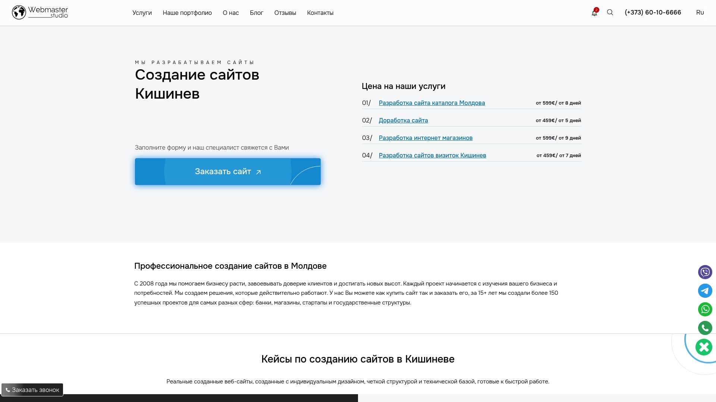Image resolution: width=716 pixels, height=402 pixels.
Task: Open Разработка интернет магазинов link
Action: pos(426,138)
